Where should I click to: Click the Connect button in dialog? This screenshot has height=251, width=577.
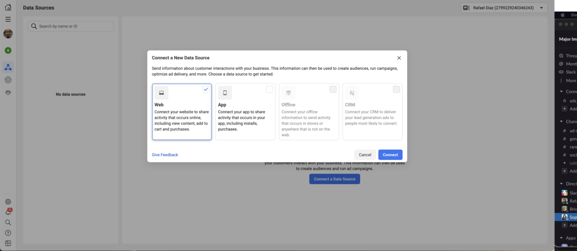pyautogui.click(x=390, y=155)
